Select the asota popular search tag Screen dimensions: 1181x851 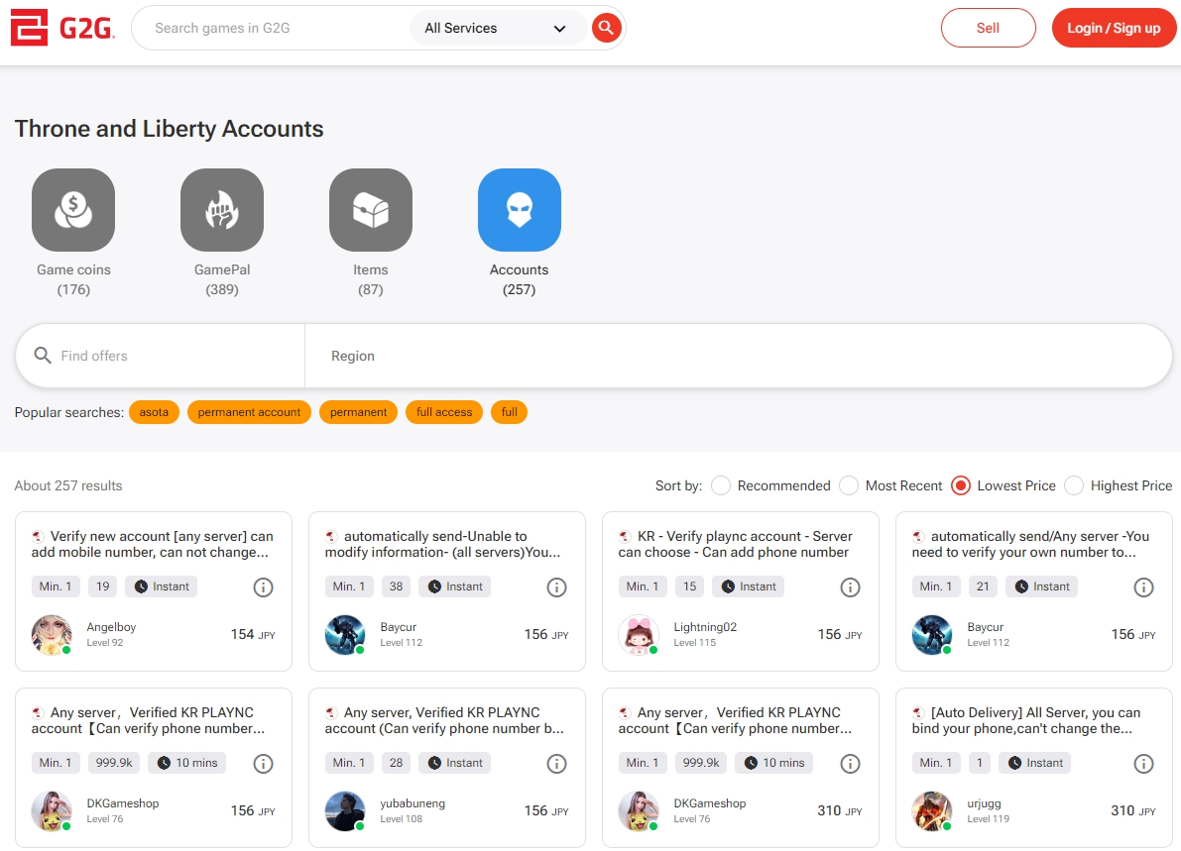coord(154,411)
